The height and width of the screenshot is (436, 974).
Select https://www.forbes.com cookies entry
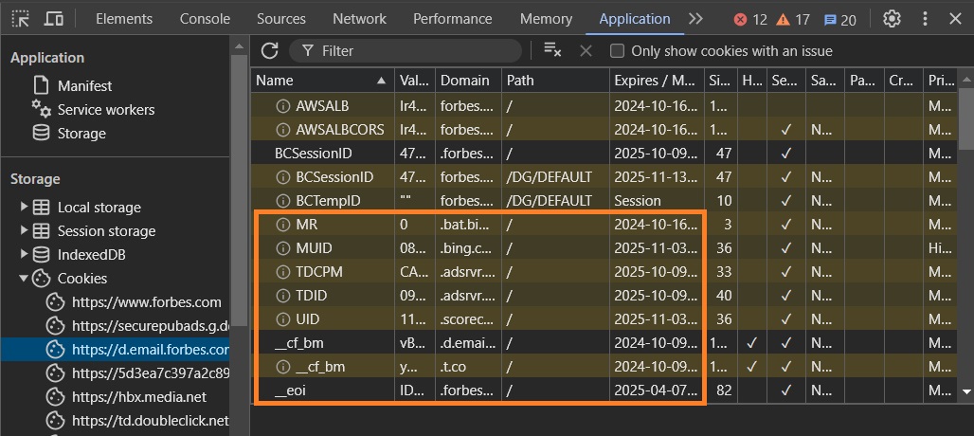pos(146,302)
